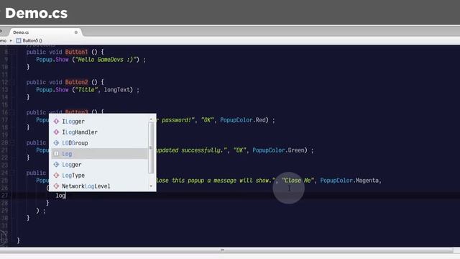Image resolution: width=460 pixels, height=259 pixels.
Task: Click the "Title" string literal
Action: [x=86, y=90]
